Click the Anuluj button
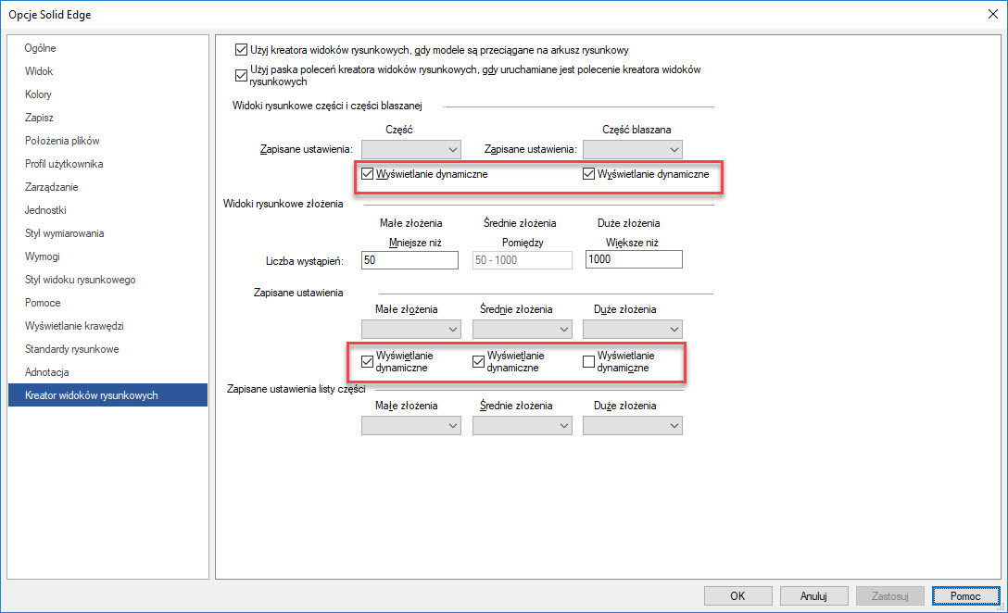This screenshot has height=613, width=1008. tap(813, 596)
